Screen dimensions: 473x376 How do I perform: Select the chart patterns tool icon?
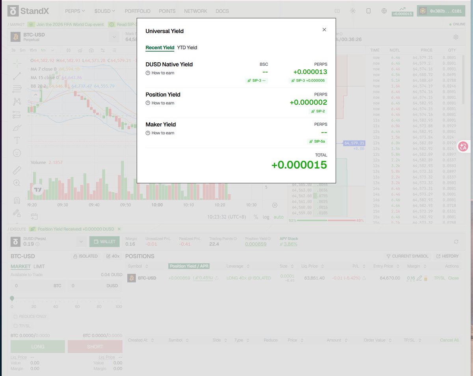pos(17,102)
